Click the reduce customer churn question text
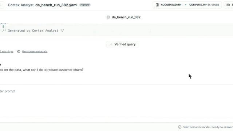This screenshot has width=233, height=131. click(x=42, y=70)
